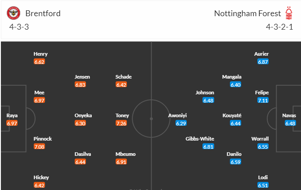Click the Brentford club crest icon
The width and height of the screenshot is (301, 190).
point(13,13)
